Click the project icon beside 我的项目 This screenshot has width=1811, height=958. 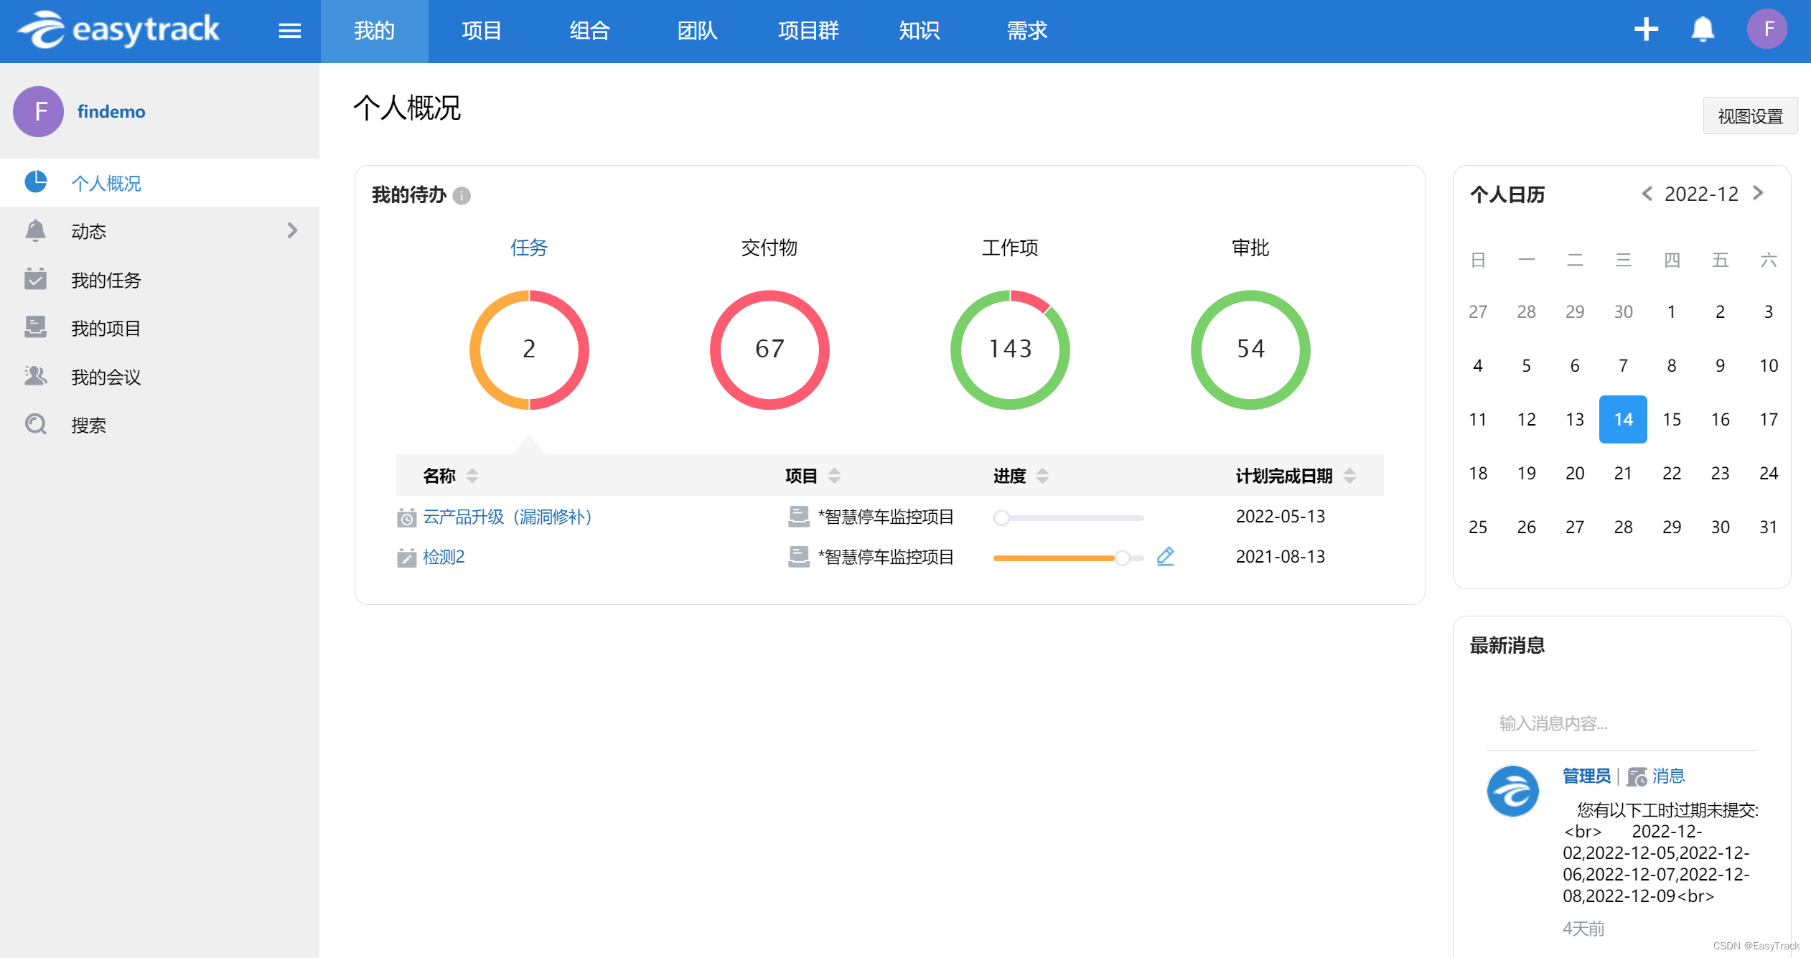(x=36, y=327)
